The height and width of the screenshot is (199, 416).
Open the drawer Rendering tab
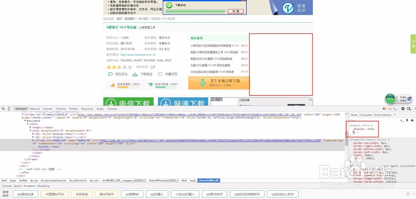coord(44,186)
